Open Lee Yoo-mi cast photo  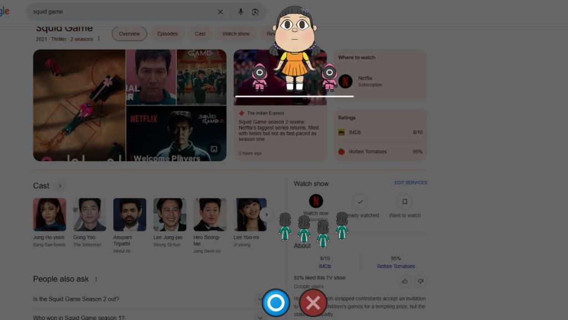(x=250, y=214)
